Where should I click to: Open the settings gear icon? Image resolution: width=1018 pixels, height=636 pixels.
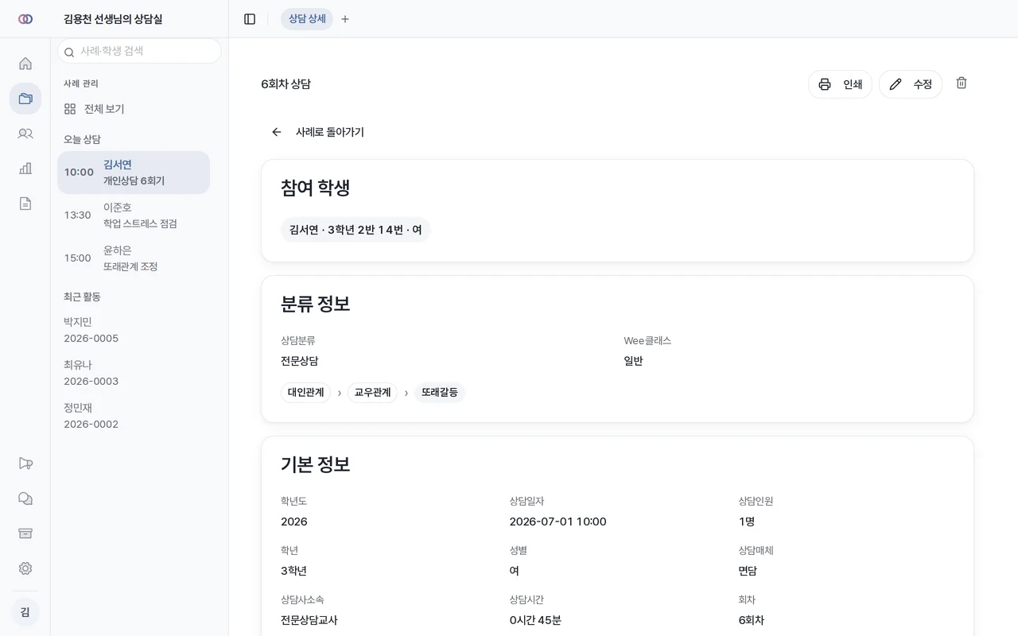coord(25,568)
